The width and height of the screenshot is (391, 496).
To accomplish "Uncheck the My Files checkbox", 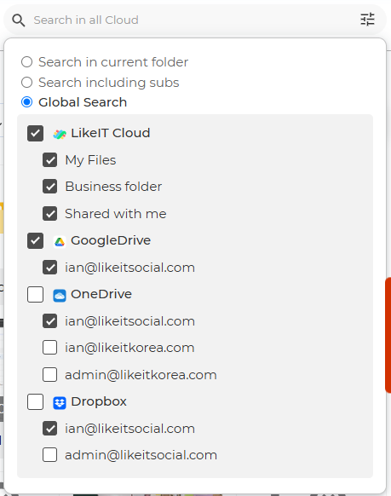I will (50, 159).
